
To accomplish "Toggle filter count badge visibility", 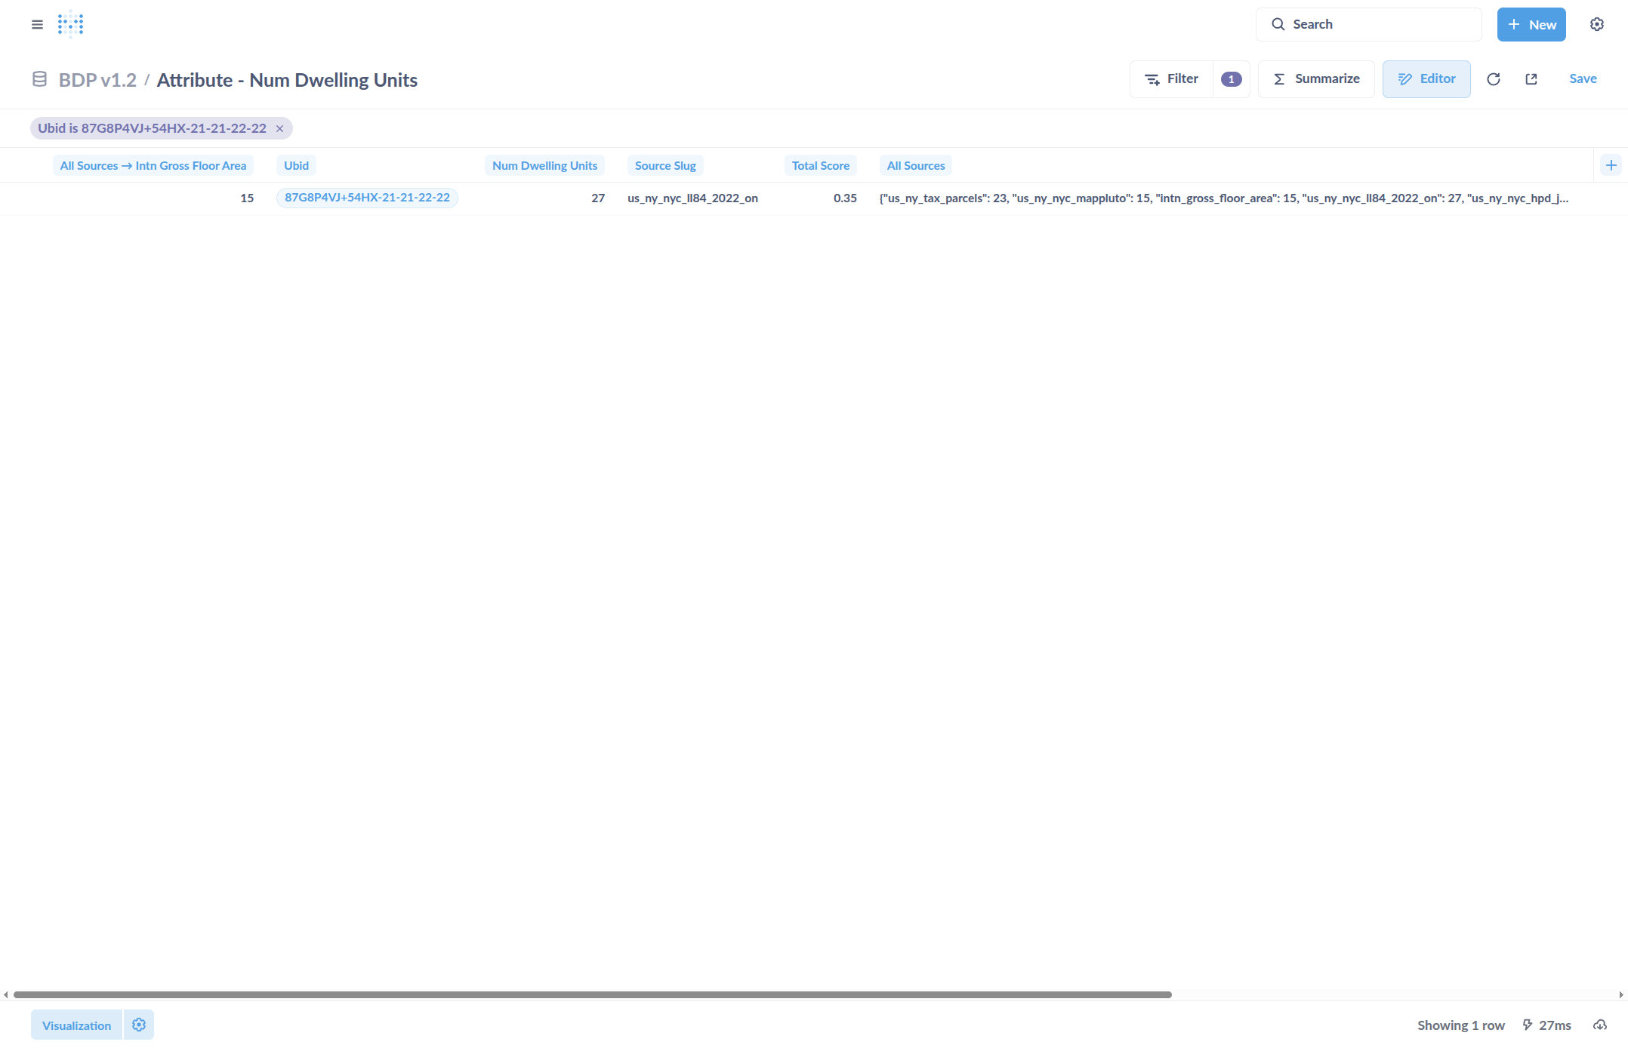I will click(1231, 79).
